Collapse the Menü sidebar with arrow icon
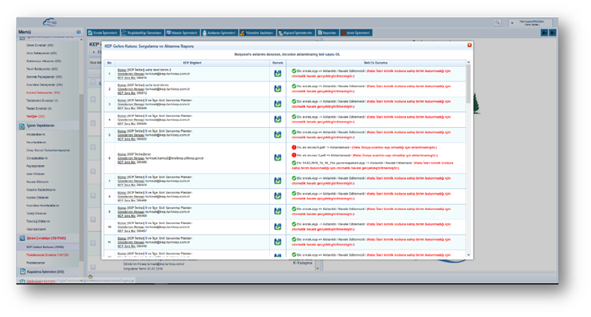591x317 pixels. [78, 33]
